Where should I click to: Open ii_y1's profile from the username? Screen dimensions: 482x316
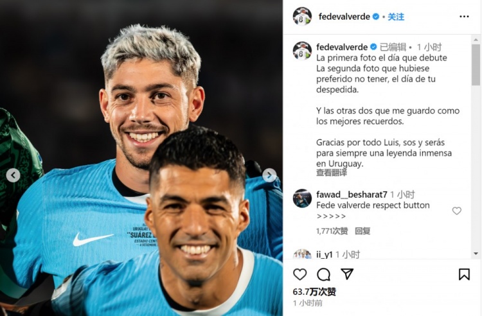325,254
